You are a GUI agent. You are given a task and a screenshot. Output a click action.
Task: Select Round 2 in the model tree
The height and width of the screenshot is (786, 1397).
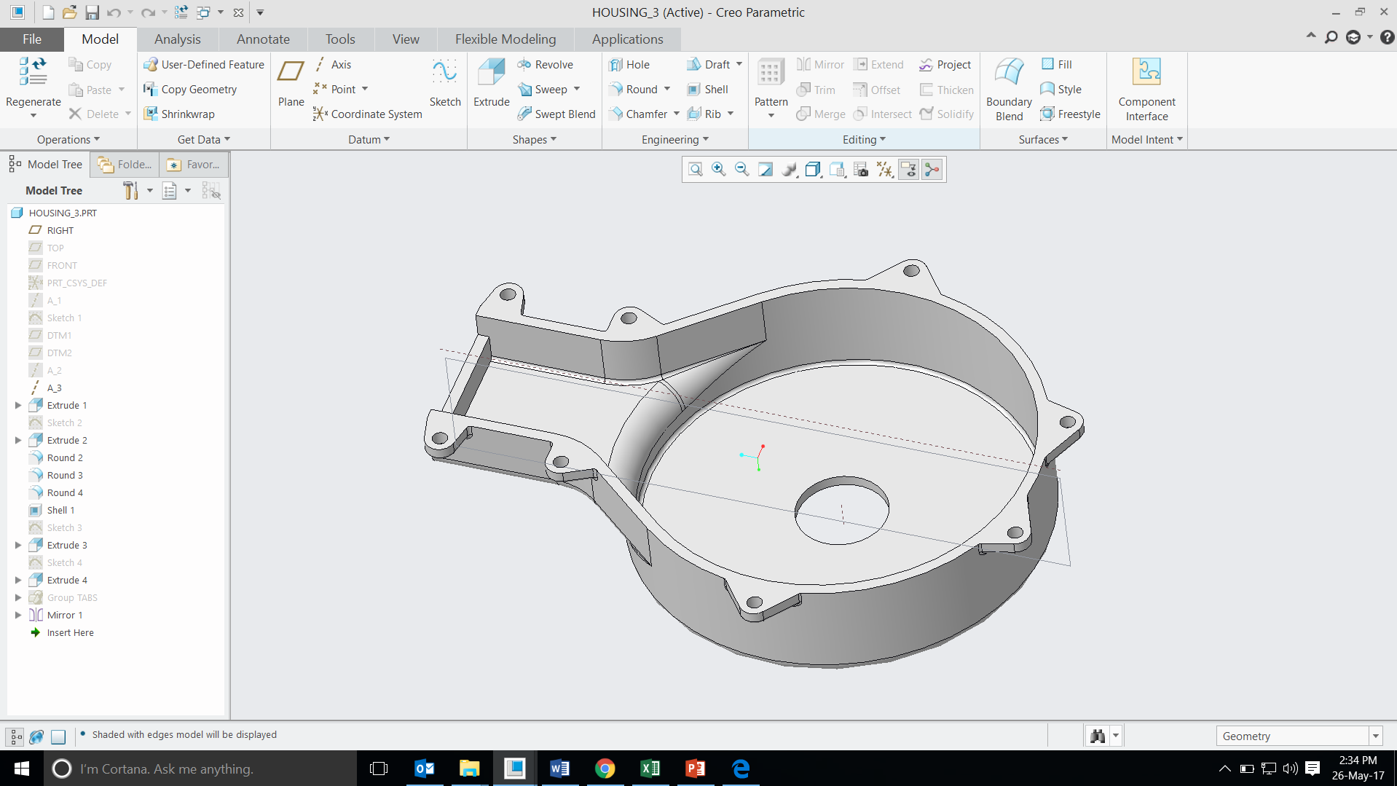pos(63,457)
